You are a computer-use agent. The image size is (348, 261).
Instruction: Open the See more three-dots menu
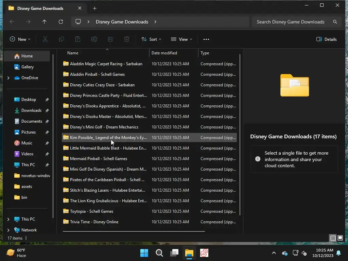point(206,39)
